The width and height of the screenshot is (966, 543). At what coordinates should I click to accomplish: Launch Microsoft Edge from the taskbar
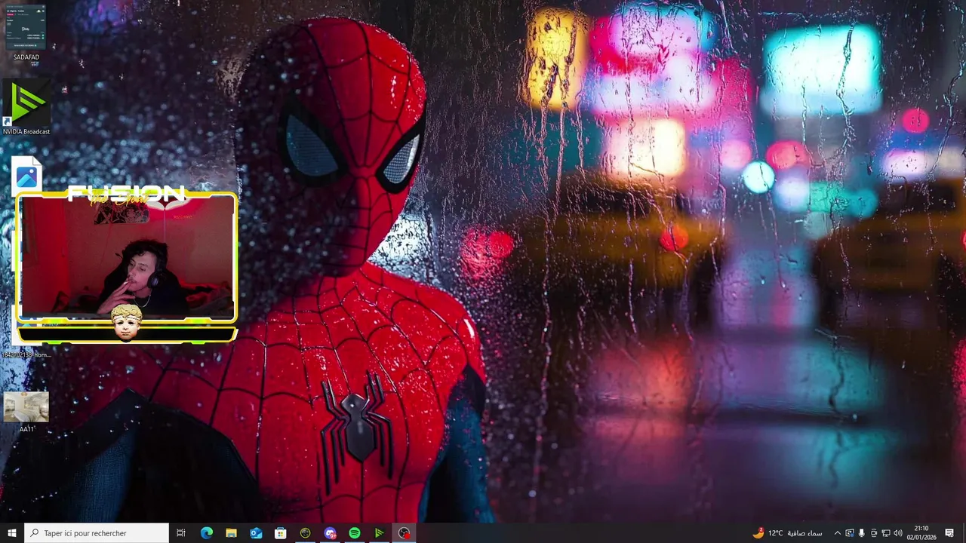click(x=206, y=533)
